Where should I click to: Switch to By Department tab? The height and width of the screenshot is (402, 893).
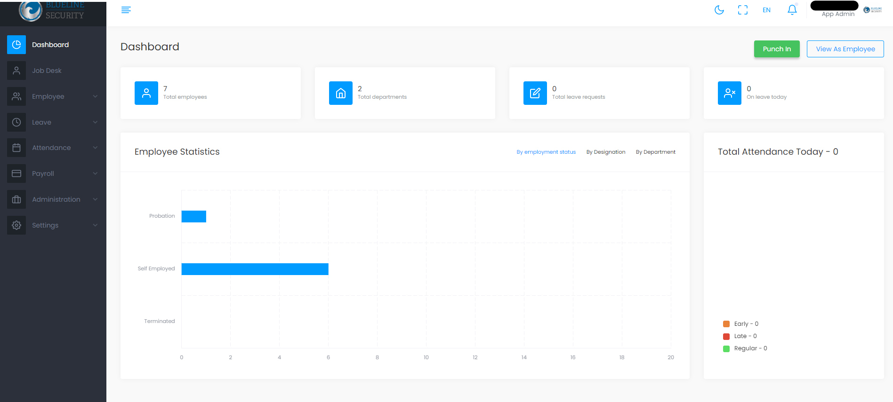pyautogui.click(x=655, y=152)
